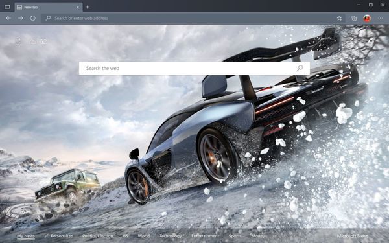
Task: Open the Microsoft News link
Action: click(353, 236)
